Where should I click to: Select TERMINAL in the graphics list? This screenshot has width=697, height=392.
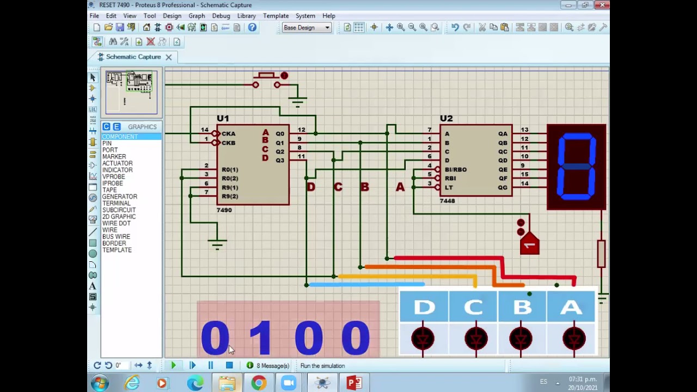[116, 203]
